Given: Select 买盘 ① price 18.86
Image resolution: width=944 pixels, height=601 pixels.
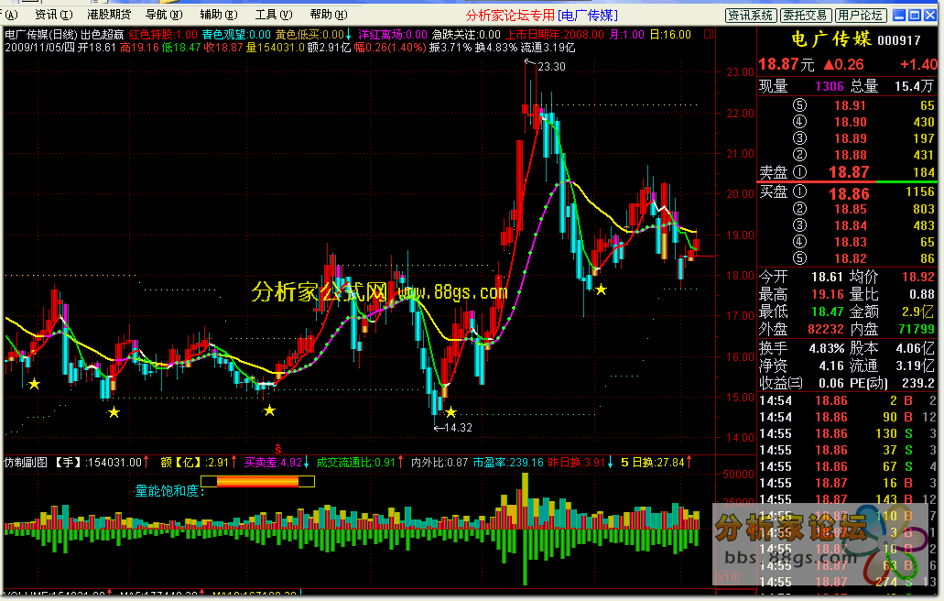Looking at the screenshot, I should click(849, 193).
